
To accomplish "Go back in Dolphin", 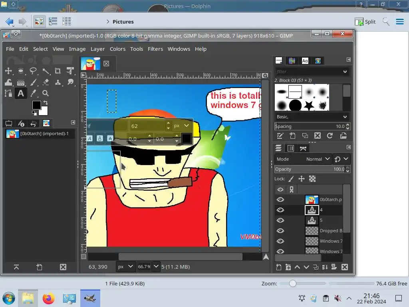I will pyautogui.click(x=10, y=22).
